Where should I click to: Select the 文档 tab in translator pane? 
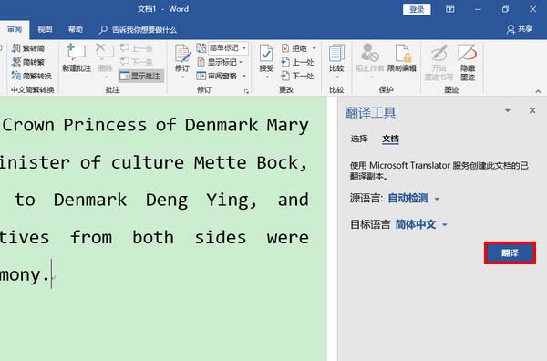pos(391,139)
